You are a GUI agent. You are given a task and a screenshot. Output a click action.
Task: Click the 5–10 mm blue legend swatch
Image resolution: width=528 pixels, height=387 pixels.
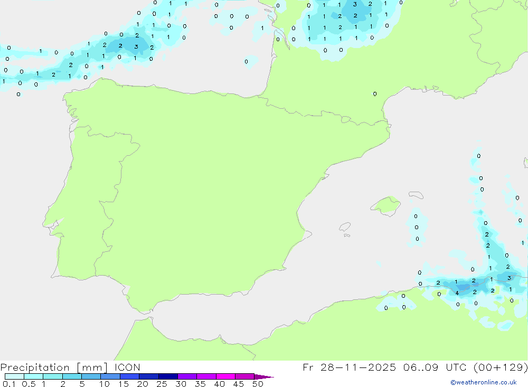91,376
